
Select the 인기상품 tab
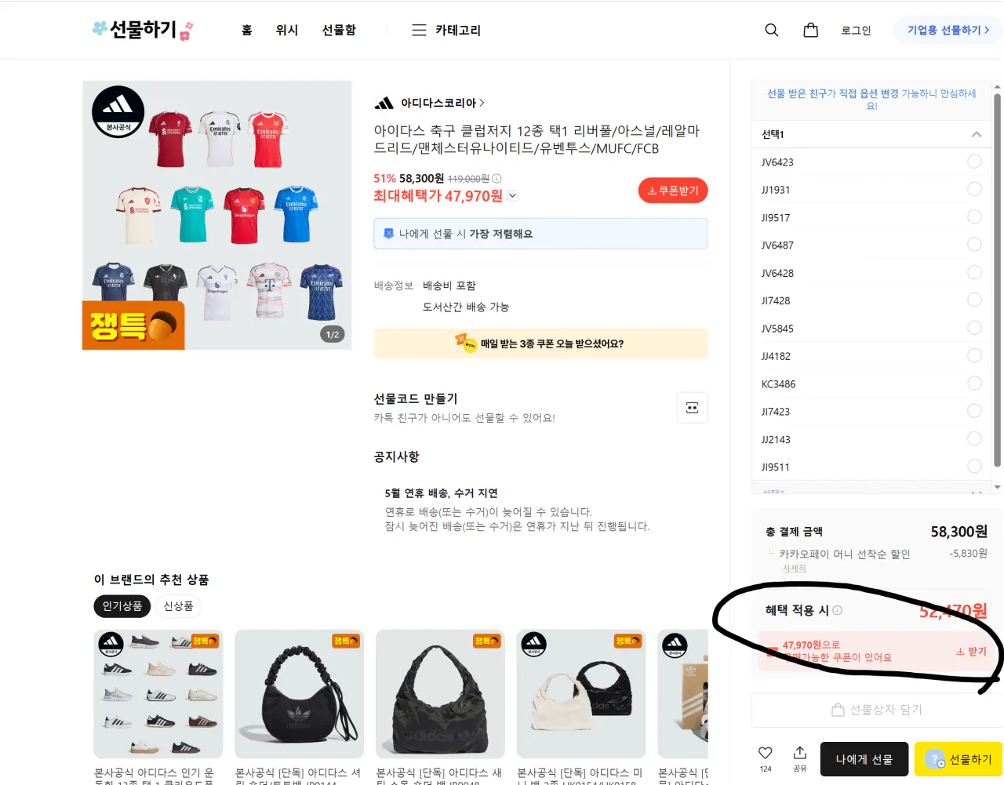pos(122,606)
